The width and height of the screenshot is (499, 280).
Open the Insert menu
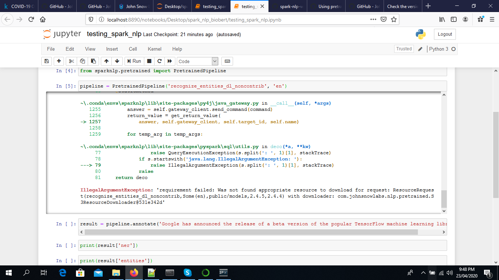coord(112,49)
